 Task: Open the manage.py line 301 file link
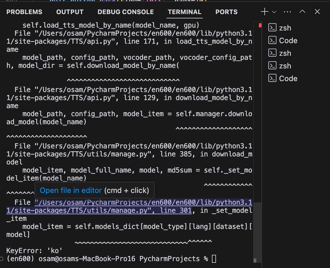pyautogui.click(x=129, y=206)
